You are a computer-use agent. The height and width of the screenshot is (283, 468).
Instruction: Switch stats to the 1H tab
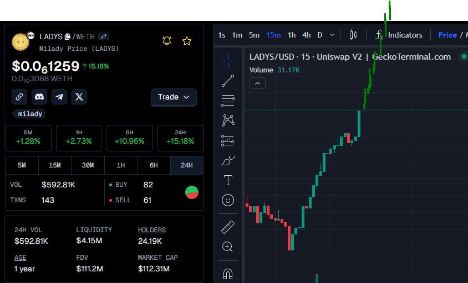121,165
